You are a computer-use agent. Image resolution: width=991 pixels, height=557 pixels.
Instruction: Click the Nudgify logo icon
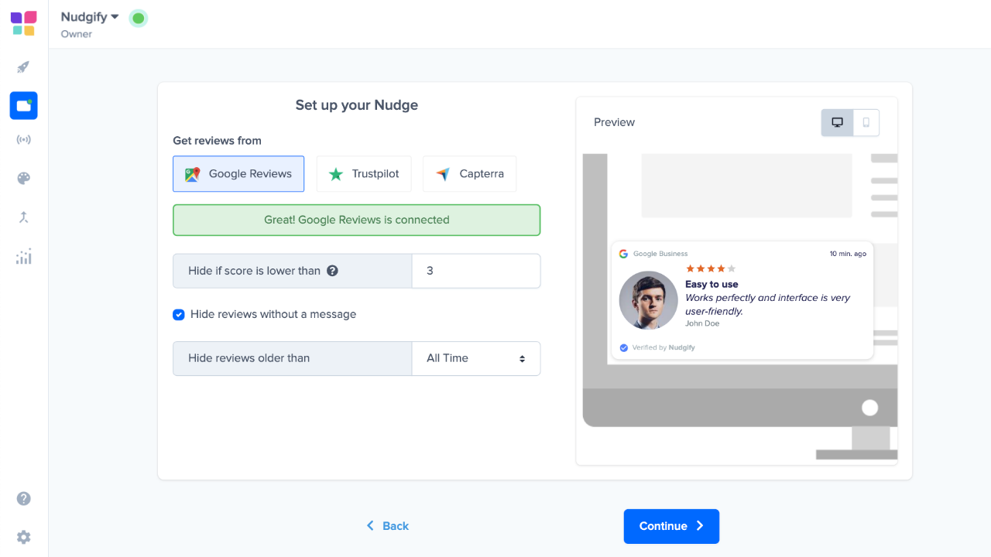(x=23, y=23)
